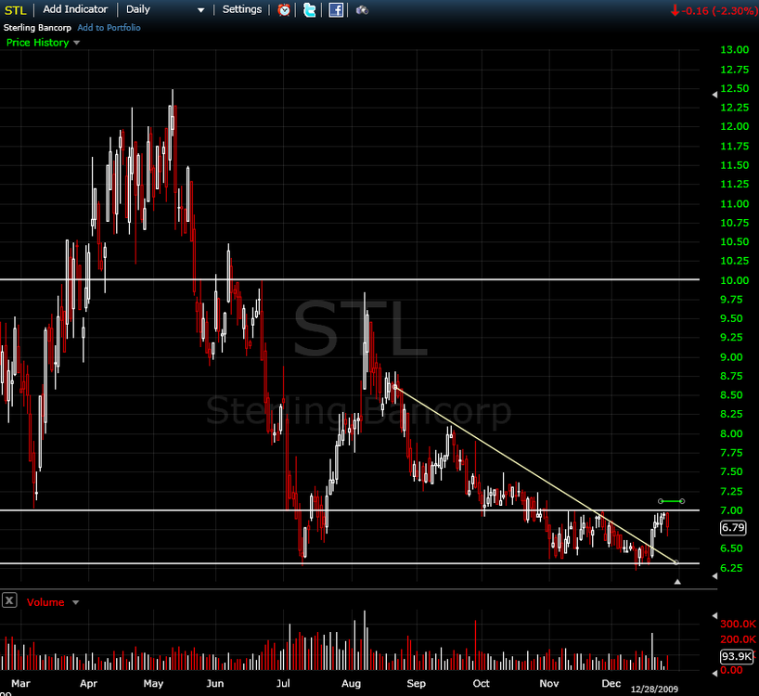Screen dimensions: 759x696
Task: Select the white horizontal line at 10.00
Action: coord(350,279)
